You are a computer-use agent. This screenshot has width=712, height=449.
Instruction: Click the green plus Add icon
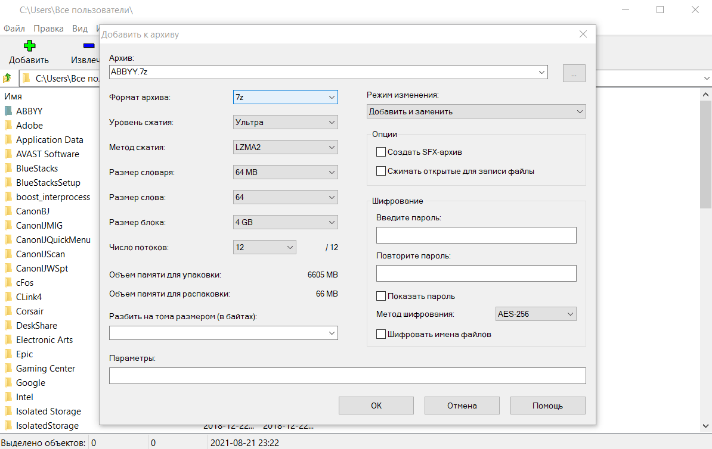(x=29, y=46)
